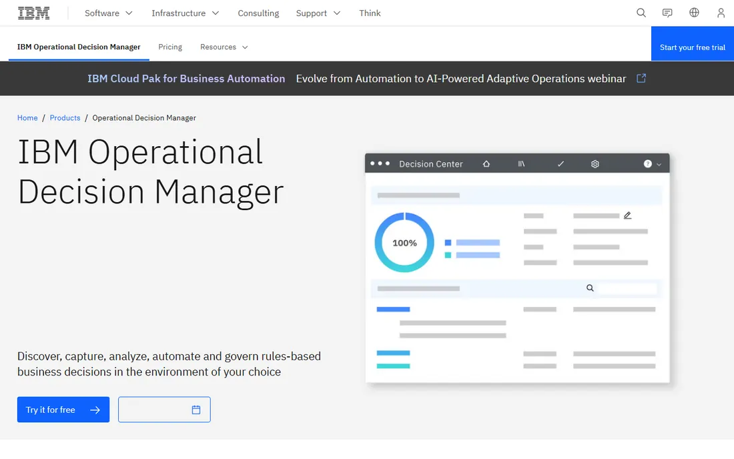
Task: Click the Operational Decision Manager breadcrumb text
Action: [x=144, y=118]
